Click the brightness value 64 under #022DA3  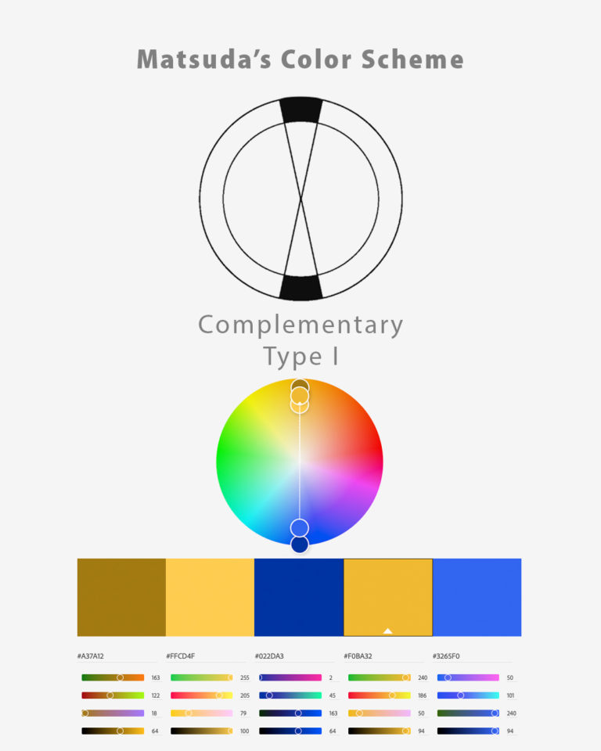333,731
